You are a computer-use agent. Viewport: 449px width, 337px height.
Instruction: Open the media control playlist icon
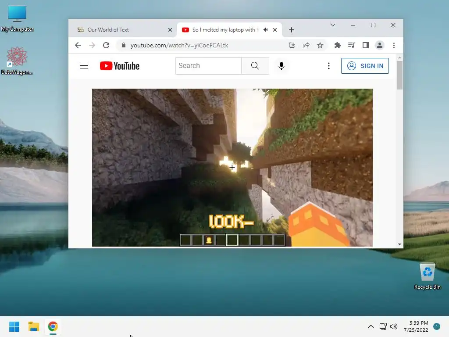[x=351, y=45]
